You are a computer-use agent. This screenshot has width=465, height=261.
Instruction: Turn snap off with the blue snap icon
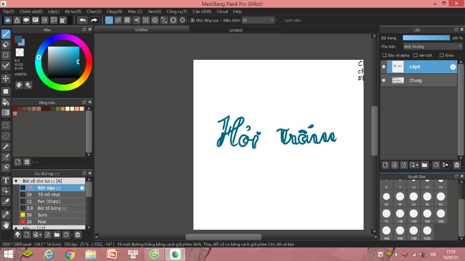coord(109,20)
